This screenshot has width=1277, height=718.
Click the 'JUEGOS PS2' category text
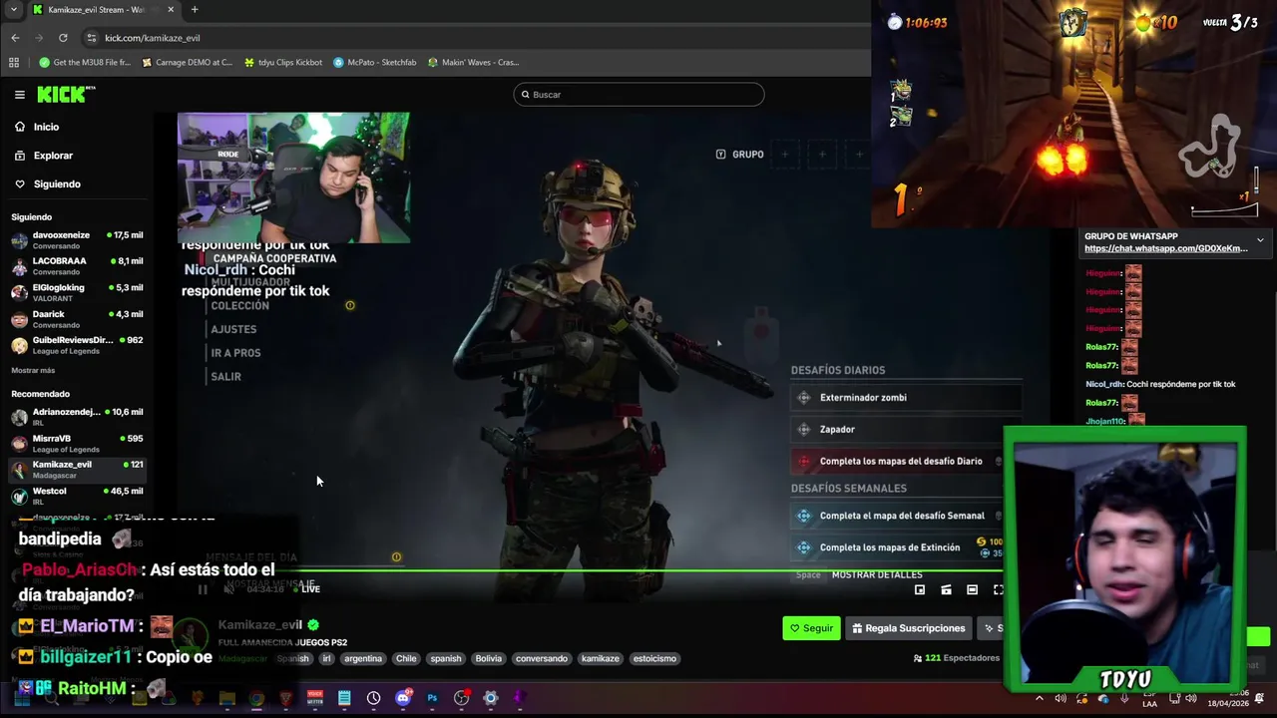(321, 642)
